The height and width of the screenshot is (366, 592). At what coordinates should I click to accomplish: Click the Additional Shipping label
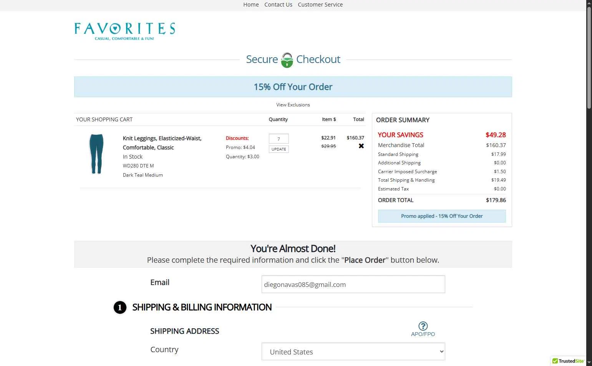pos(399,163)
